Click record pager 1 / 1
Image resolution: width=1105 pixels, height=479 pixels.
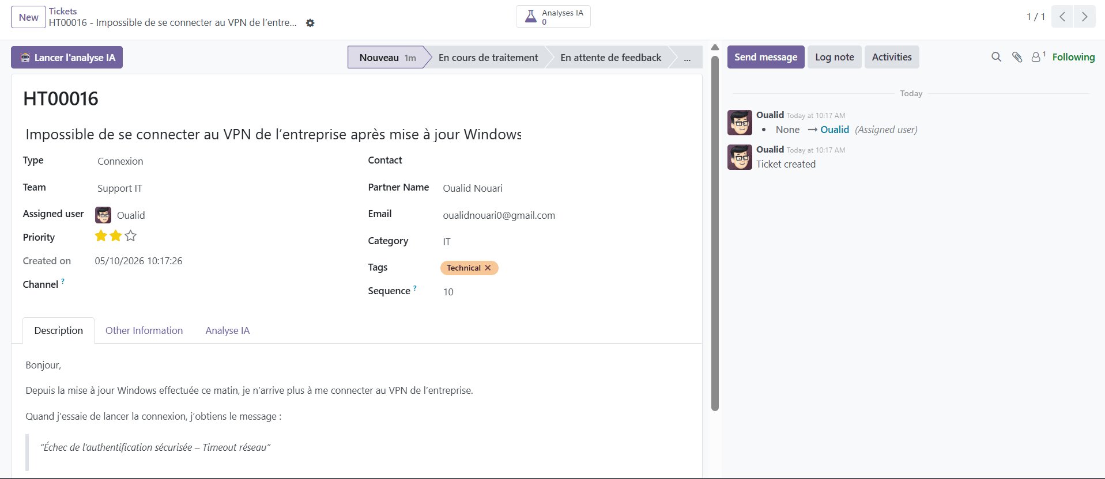click(x=1035, y=17)
